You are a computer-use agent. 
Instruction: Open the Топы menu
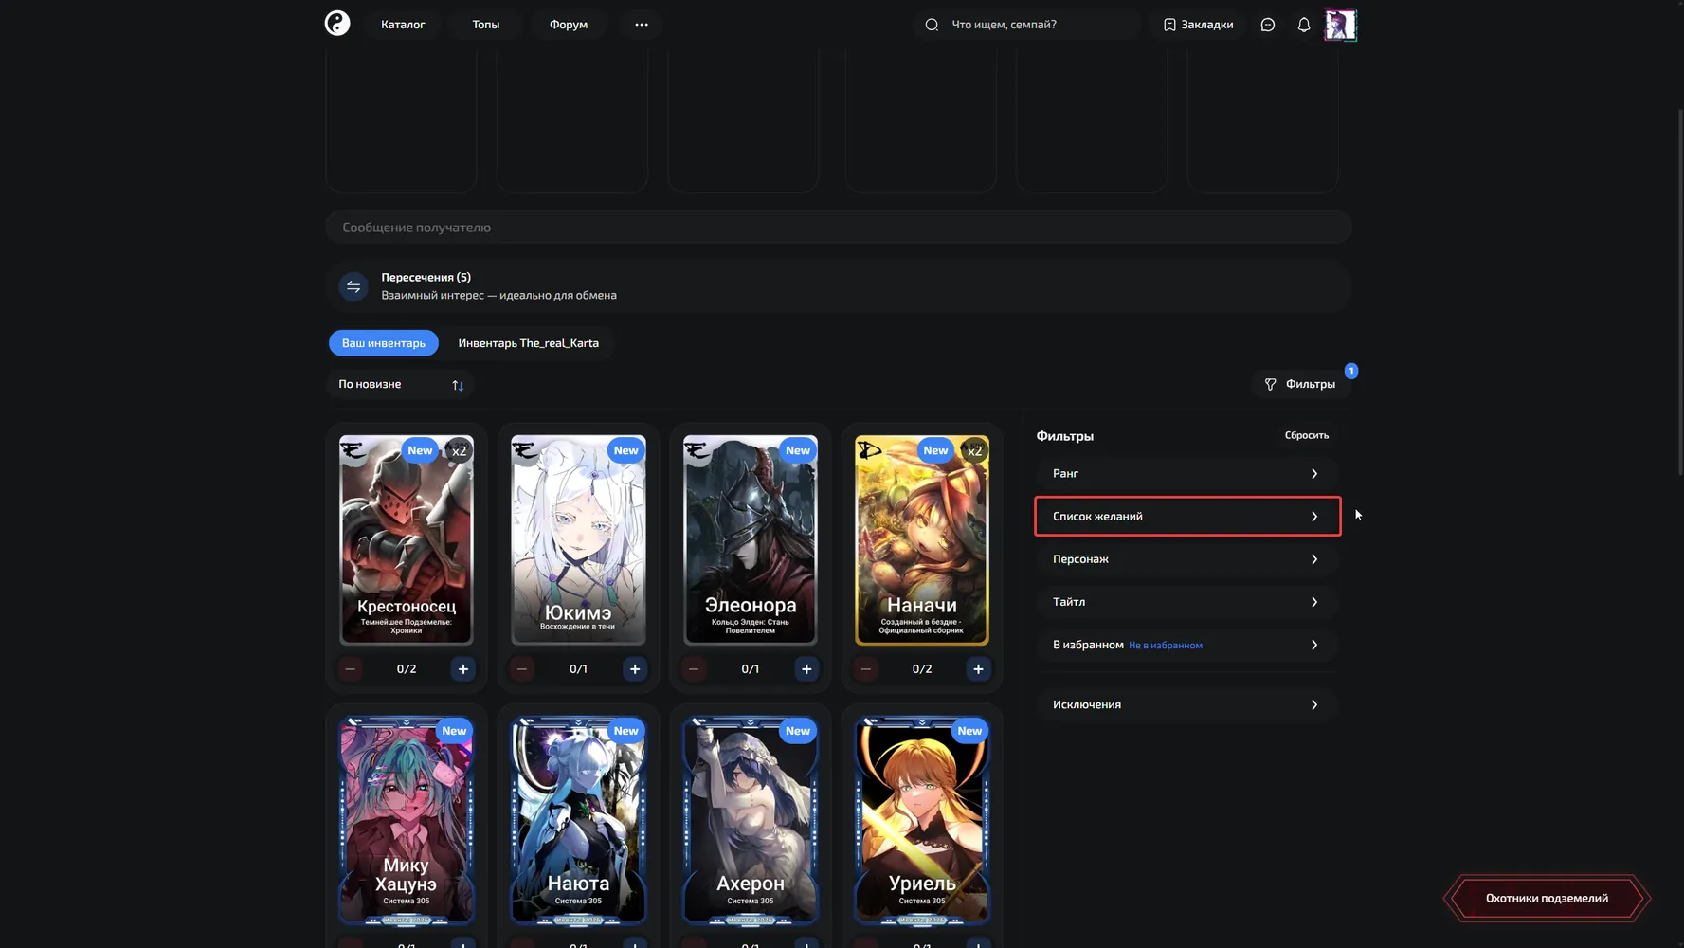click(x=486, y=25)
